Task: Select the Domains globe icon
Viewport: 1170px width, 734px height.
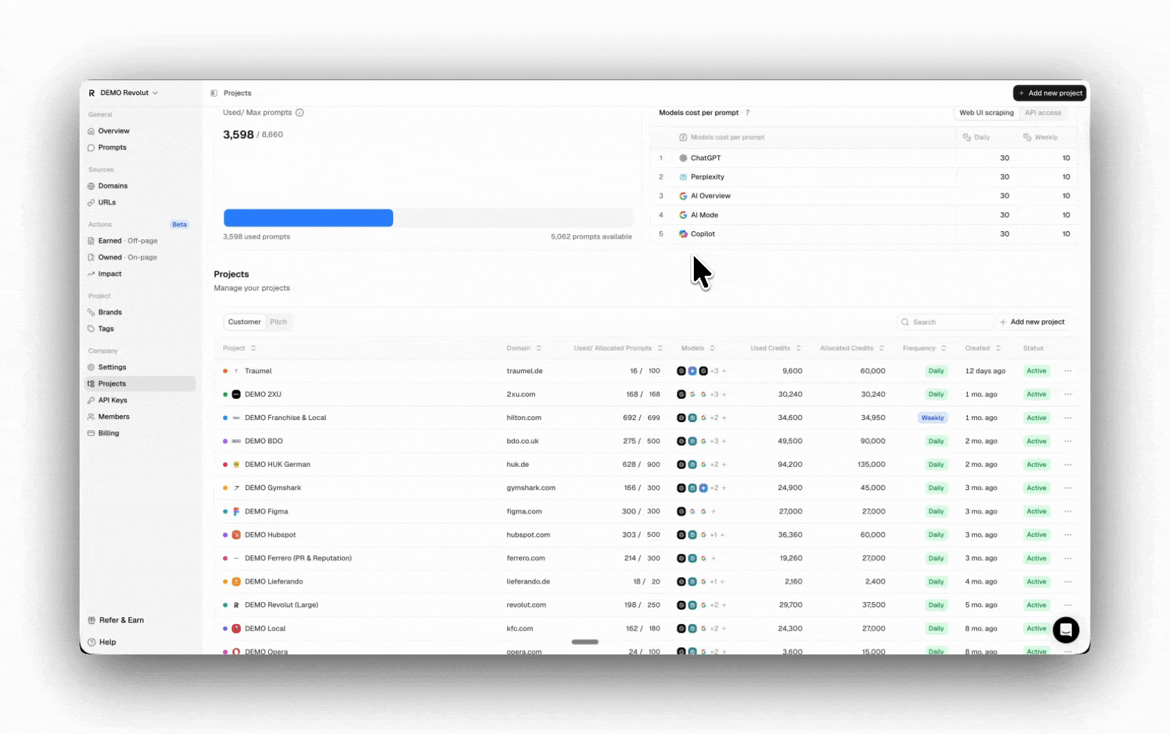Action: coord(91,186)
